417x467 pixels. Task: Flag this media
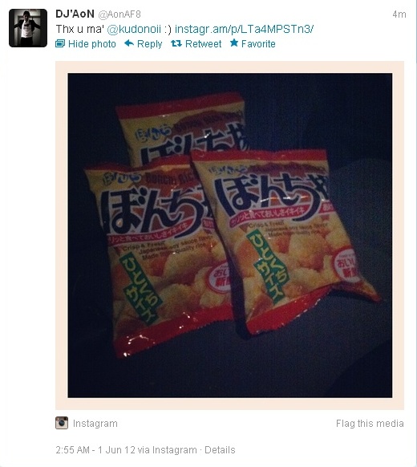pos(370,423)
